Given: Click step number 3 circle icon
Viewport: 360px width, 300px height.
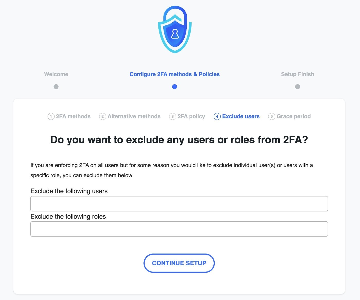Looking at the screenshot, I should pyautogui.click(x=173, y=116).
